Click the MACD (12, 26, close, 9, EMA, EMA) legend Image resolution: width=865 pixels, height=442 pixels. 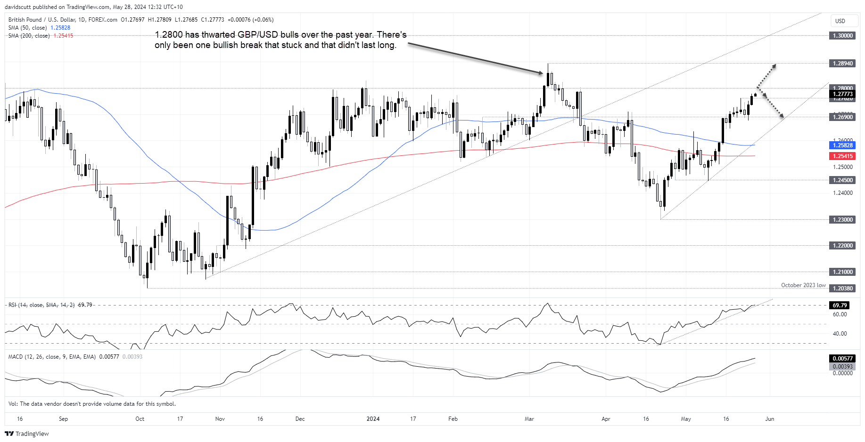tap(75, 357)
